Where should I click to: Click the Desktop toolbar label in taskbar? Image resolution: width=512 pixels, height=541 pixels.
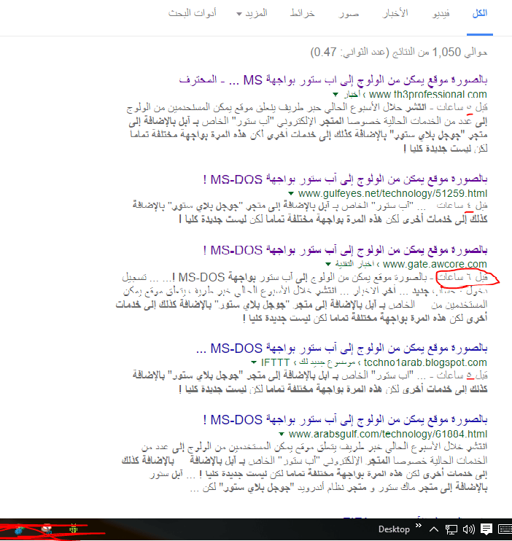394,529
